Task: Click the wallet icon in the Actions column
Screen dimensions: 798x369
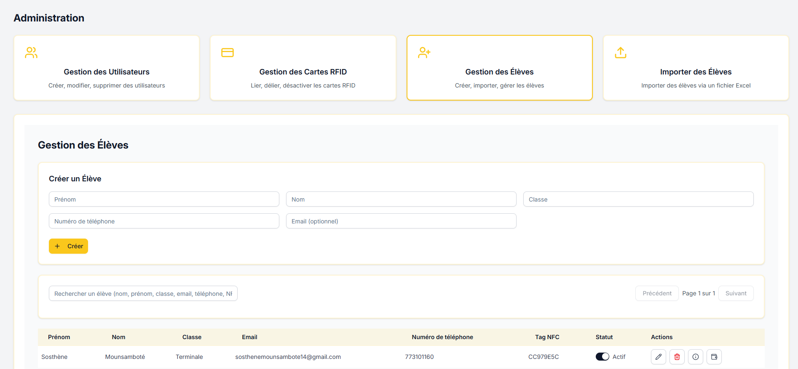Action: pos(714,357)
